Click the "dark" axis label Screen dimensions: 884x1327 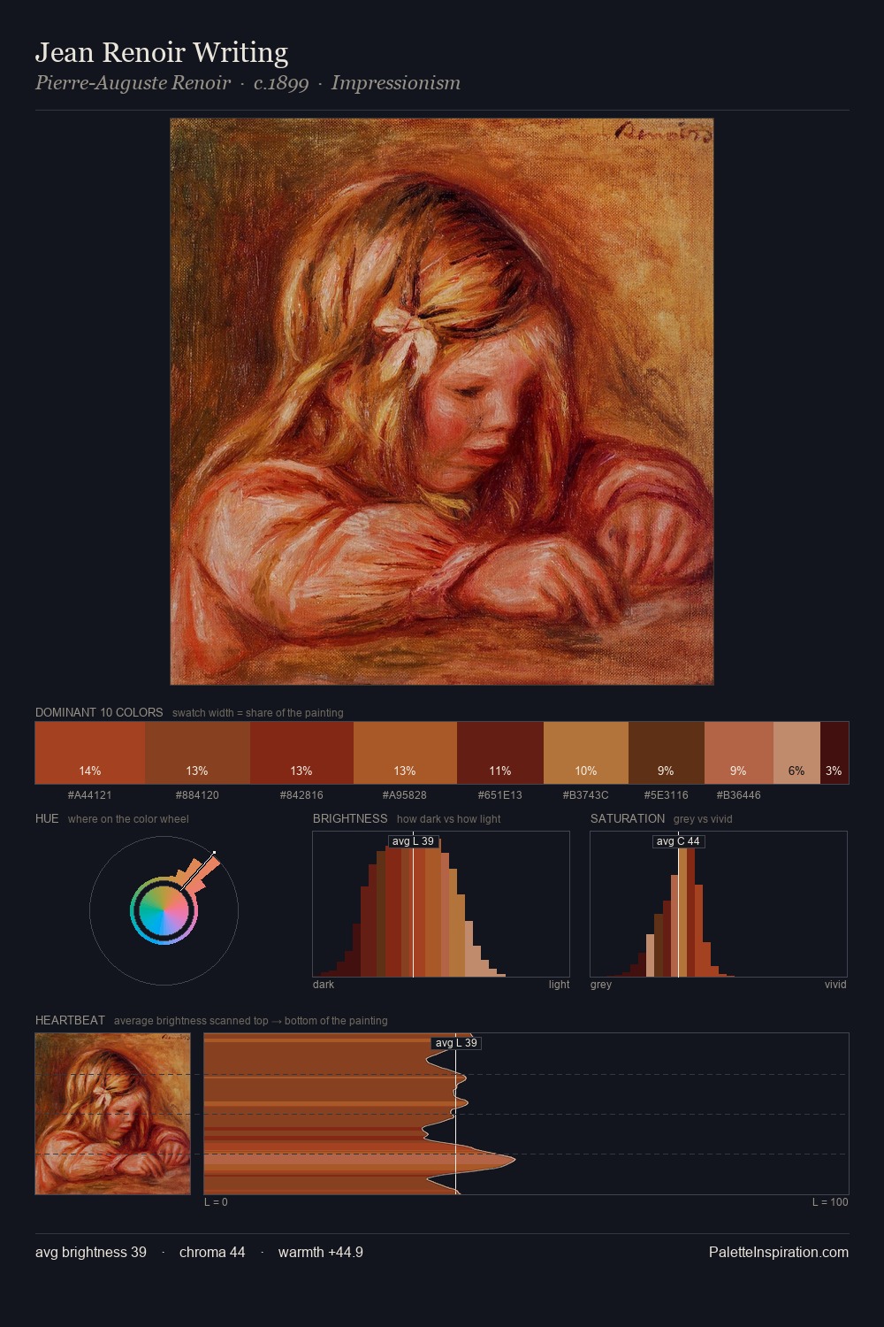coord(324,985)
